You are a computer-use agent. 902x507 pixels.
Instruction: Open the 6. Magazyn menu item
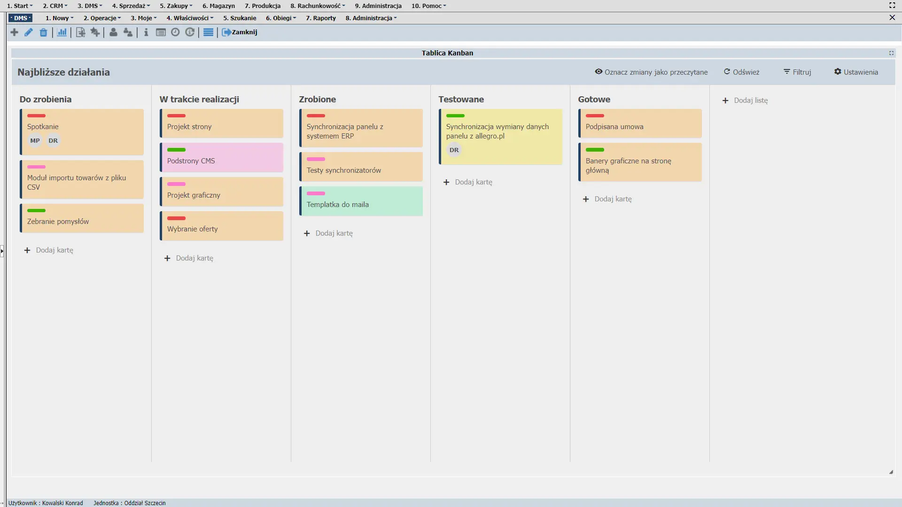(218, 6)
